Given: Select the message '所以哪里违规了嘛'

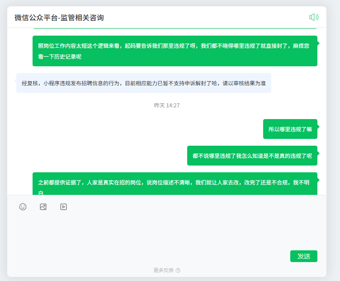Looking at the screenshot, I should click(x=290, y=129).
